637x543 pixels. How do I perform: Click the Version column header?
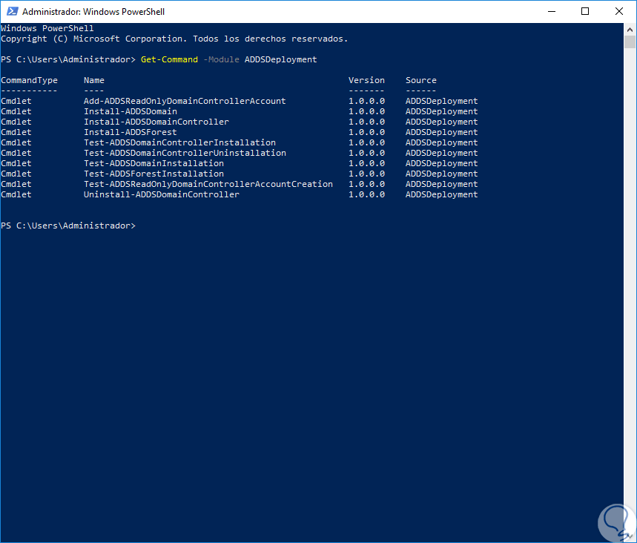pos(366,80)
